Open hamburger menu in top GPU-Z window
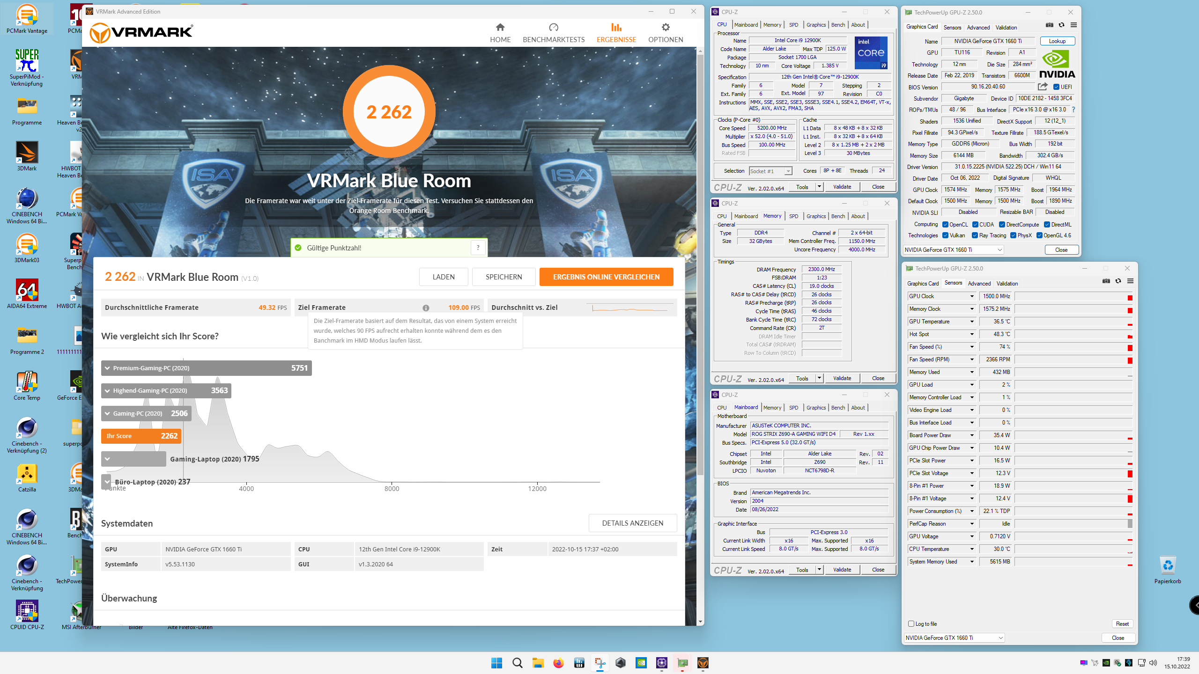 pos(1074,25)
